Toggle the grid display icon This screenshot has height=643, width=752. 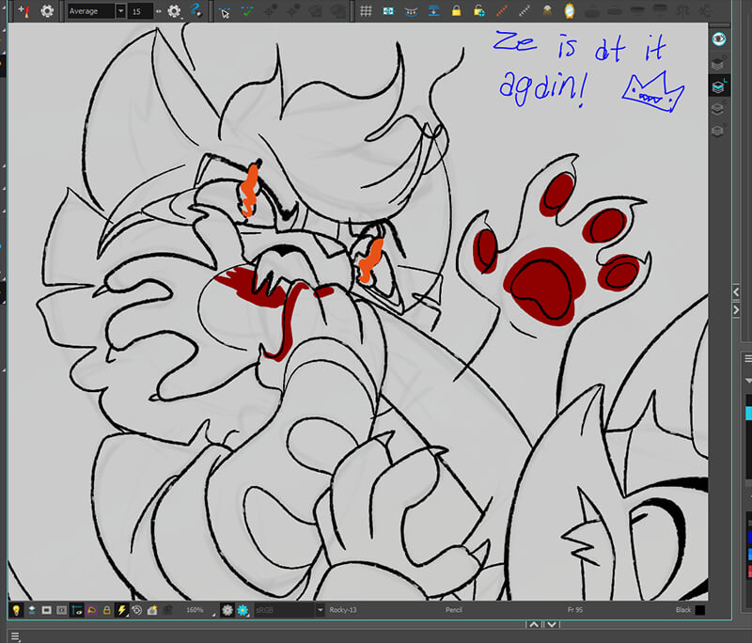pyautogui.click(x=366, y=10)
